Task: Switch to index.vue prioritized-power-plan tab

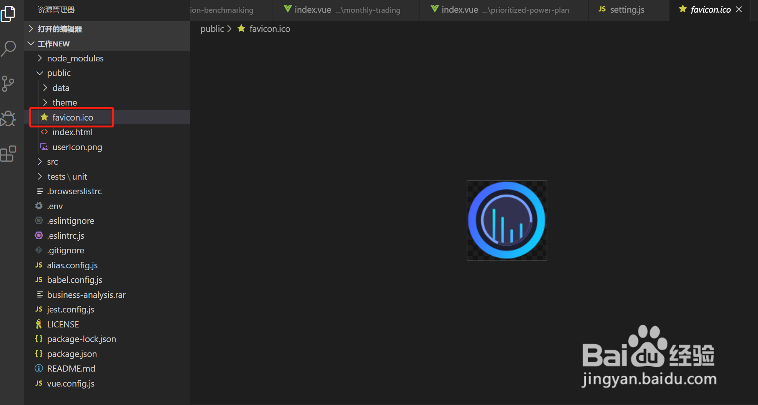Action: coord(504,10)
